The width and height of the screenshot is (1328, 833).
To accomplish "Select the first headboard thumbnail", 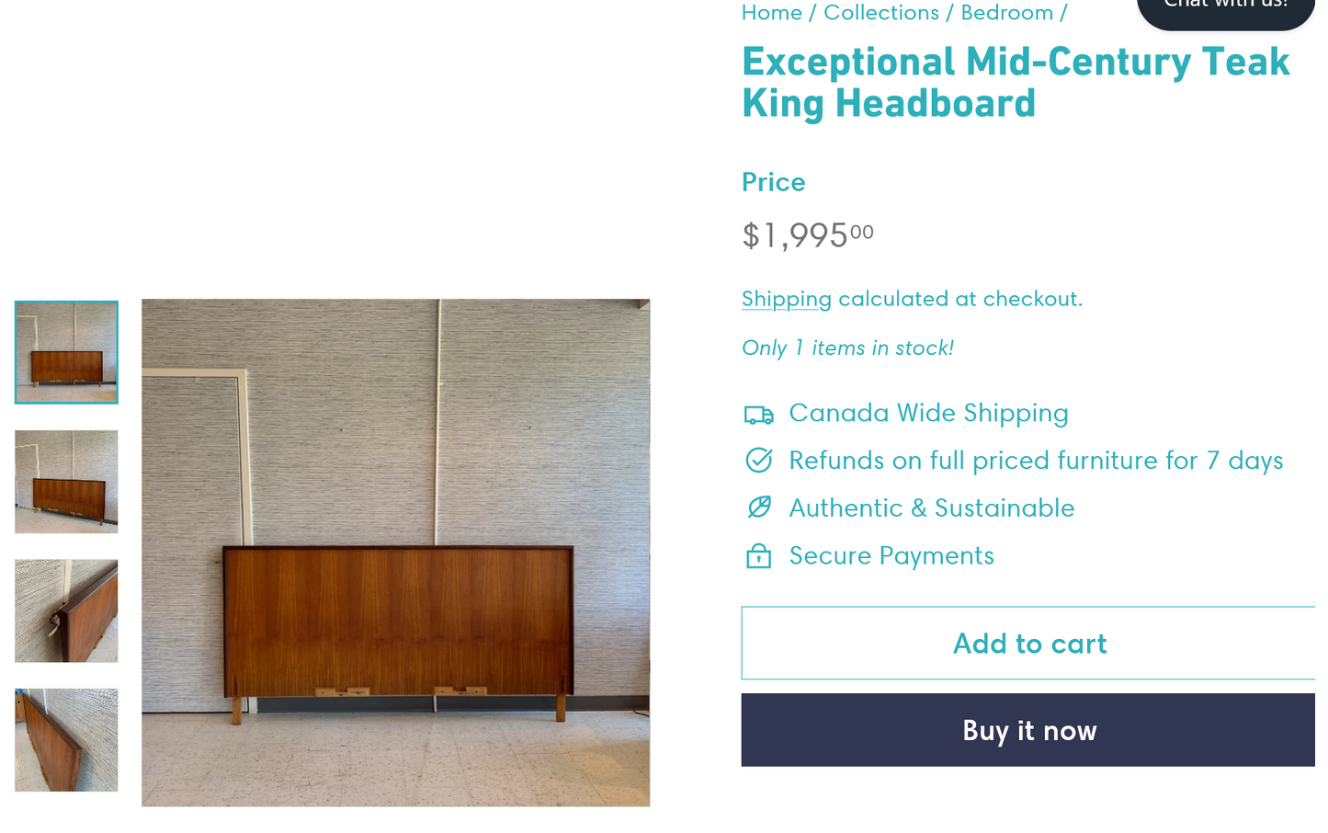I will click(65, 351).
